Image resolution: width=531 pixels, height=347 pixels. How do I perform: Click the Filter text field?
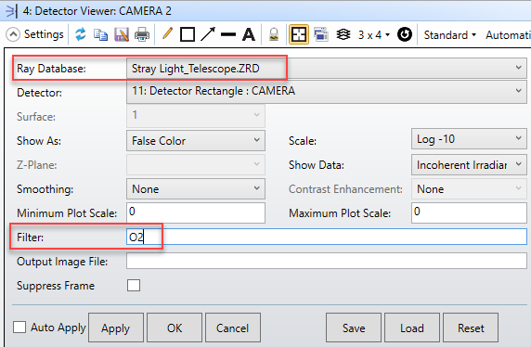click(x=327, y=237)
